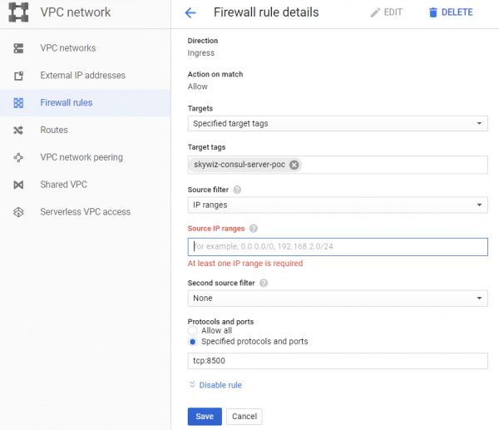This screenshot has height=430, width=499.
Task: Focus the Source IP ranges input field
Action: tap(338, 247)
